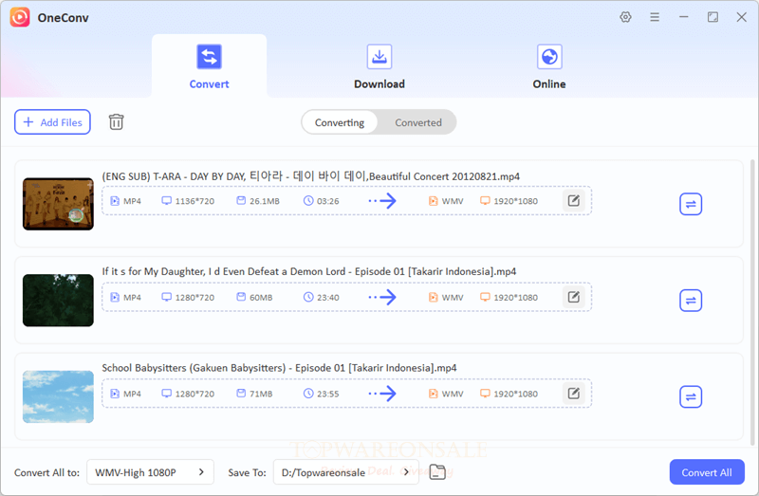759x496 pixels.
Task: Edit output settings for T-ARA video
Action: [574, 200]
